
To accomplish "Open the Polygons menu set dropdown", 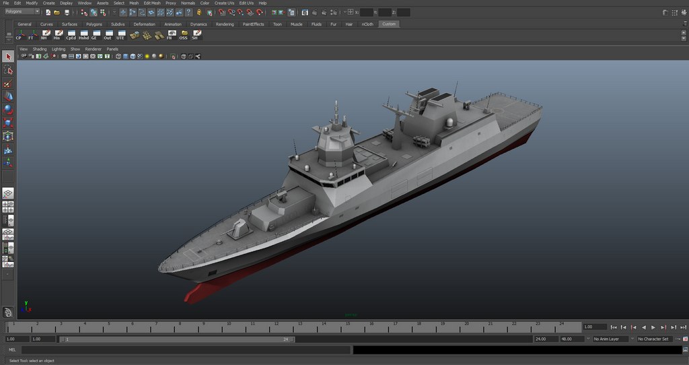I will [x=22, y=11].
